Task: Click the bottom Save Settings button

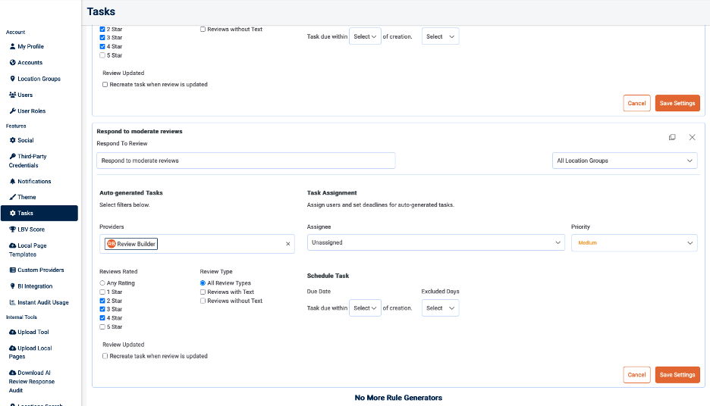Action: [677, 375]
